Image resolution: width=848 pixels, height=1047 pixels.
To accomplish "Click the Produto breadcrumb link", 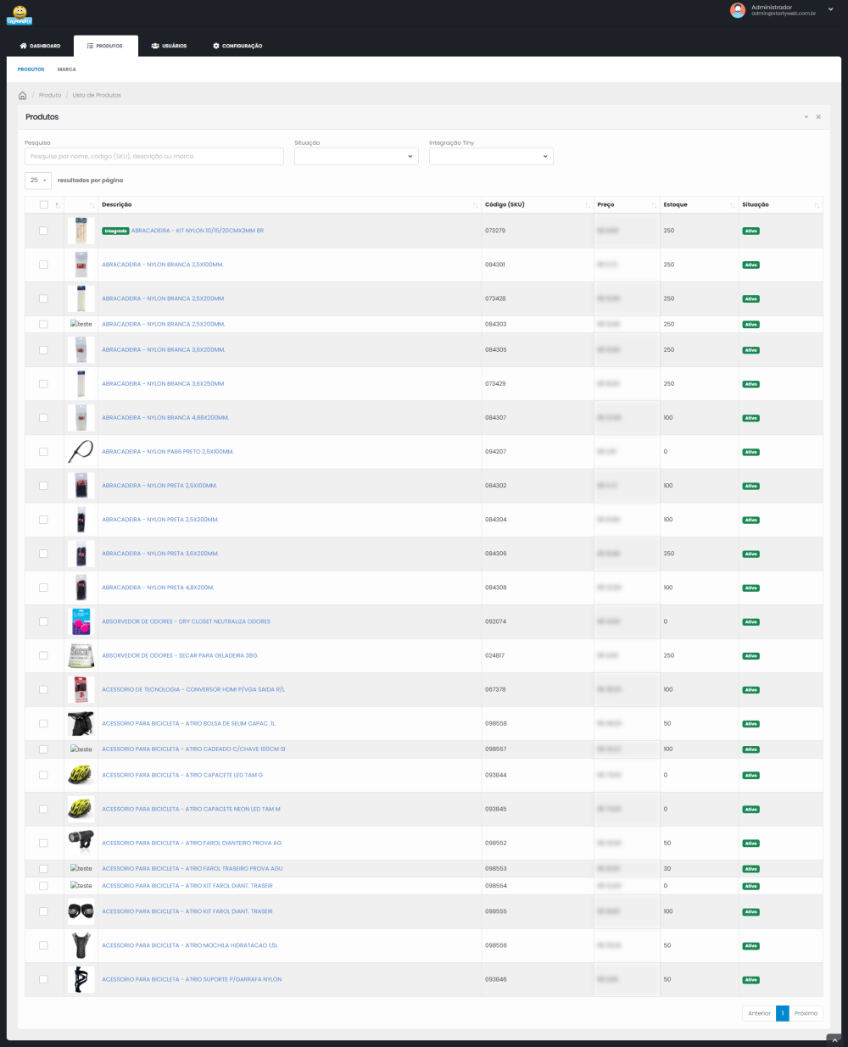I will (50, 95).
